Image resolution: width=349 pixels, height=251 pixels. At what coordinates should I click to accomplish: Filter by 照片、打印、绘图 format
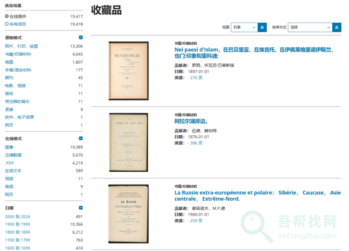[21, 46]
